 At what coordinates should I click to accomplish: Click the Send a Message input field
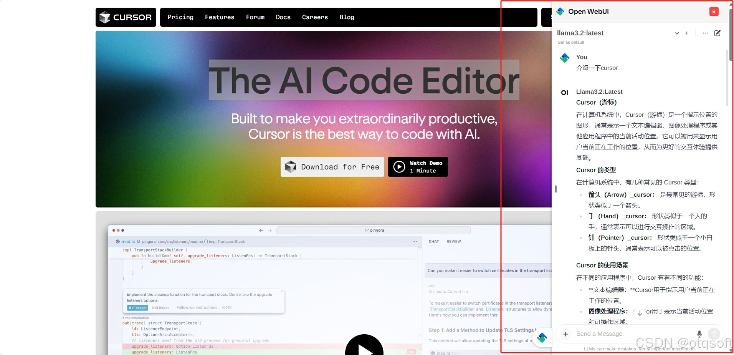(633, 334)
